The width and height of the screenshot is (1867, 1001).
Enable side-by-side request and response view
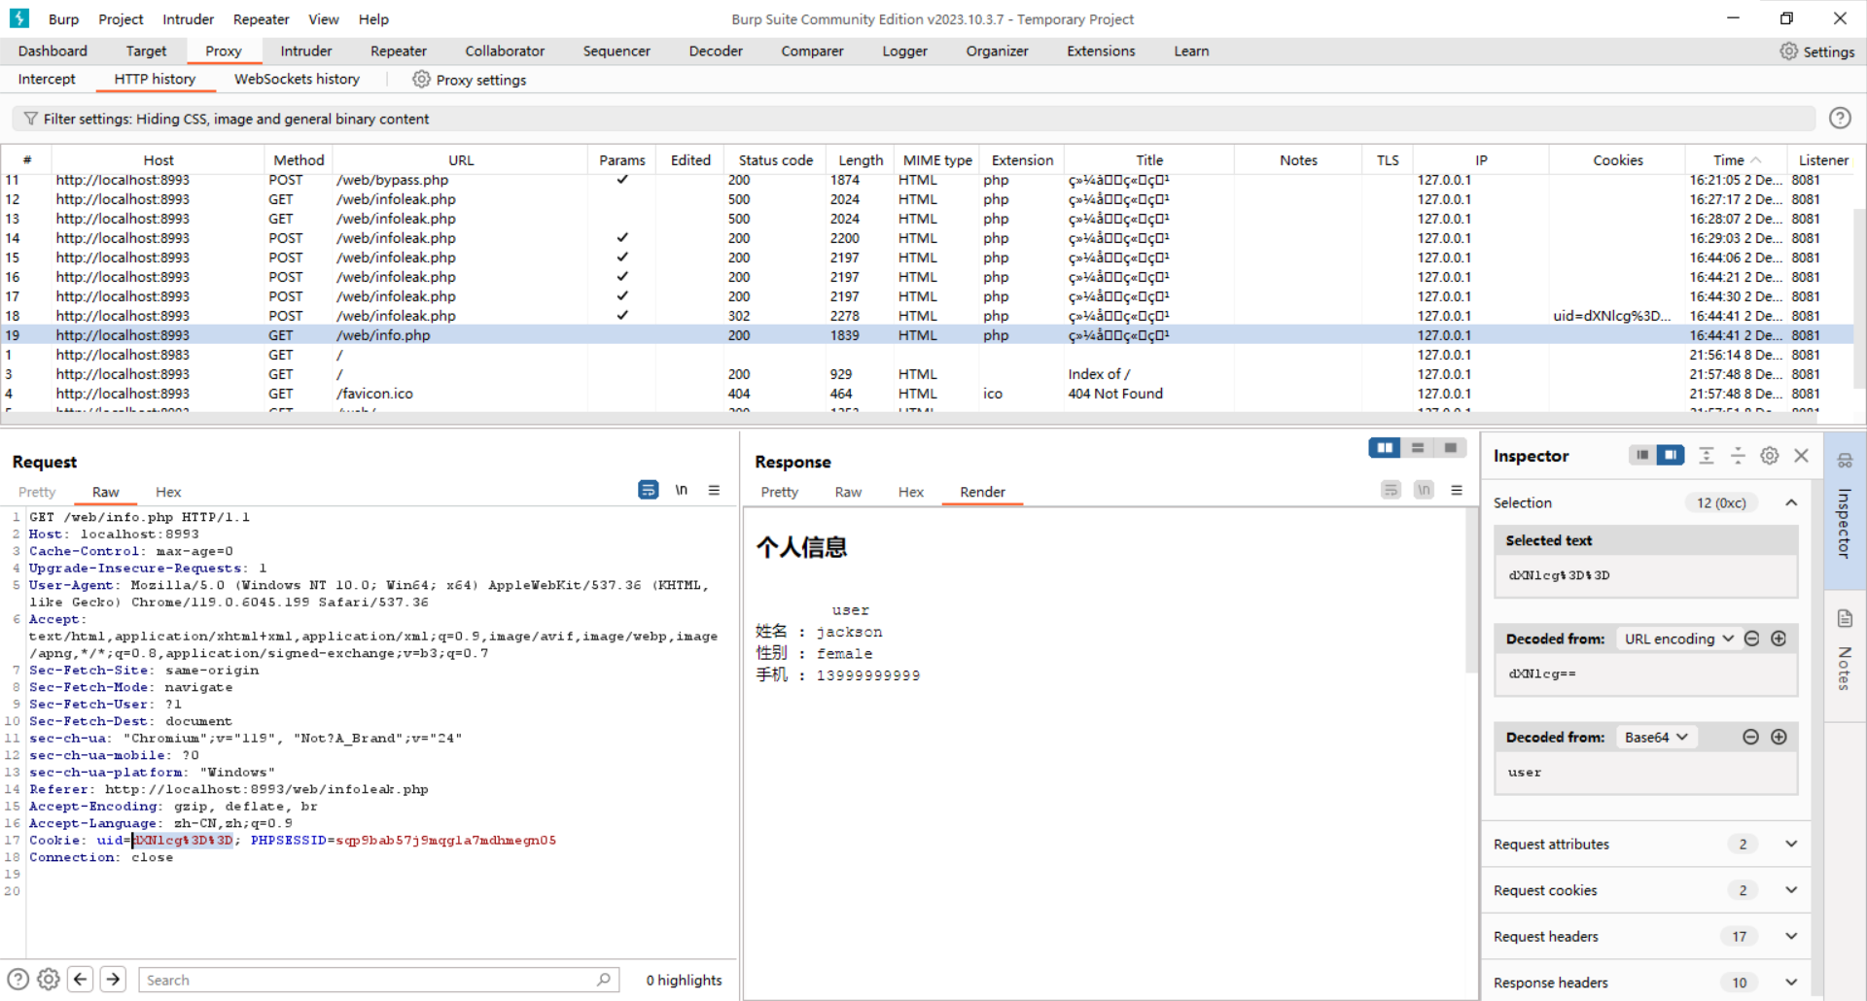coord(1385,448)
